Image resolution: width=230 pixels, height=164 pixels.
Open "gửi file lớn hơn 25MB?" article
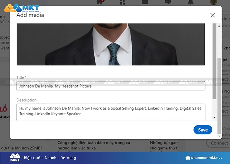tap(21, 148)
